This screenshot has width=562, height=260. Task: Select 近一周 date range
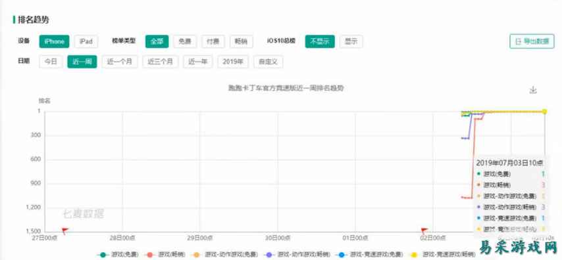(82, 62)
